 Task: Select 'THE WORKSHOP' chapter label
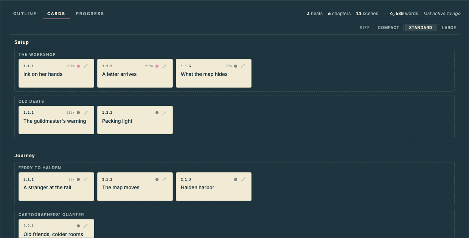37,54
